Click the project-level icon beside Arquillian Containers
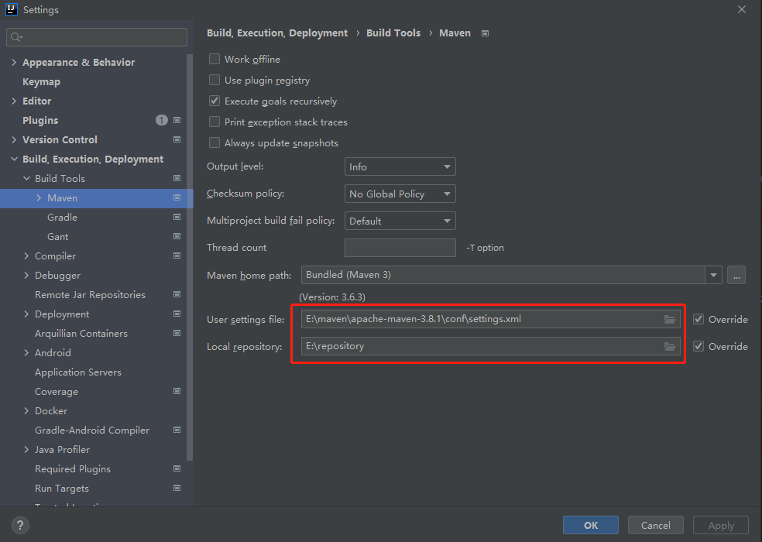 click(177, 334)
